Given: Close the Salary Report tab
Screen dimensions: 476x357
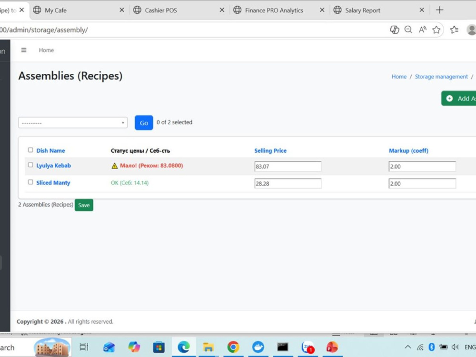Looking at the screenshot, I should coord(422,10).
